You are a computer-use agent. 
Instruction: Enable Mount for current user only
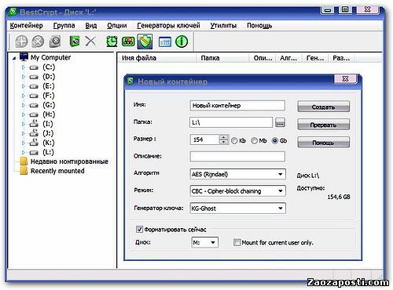(x=237, y=242)
